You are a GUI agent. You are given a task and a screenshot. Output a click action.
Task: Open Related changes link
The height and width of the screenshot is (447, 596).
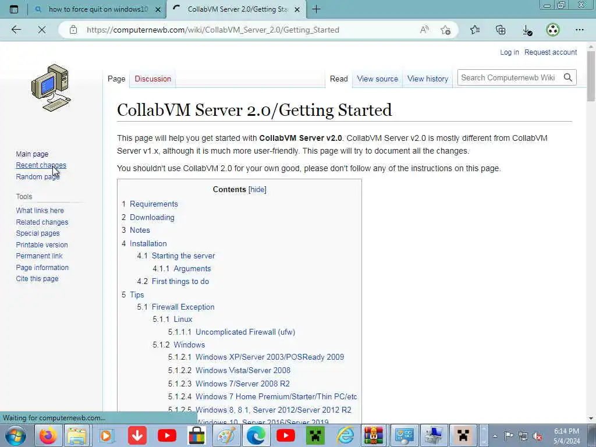[x=42, y=222]
